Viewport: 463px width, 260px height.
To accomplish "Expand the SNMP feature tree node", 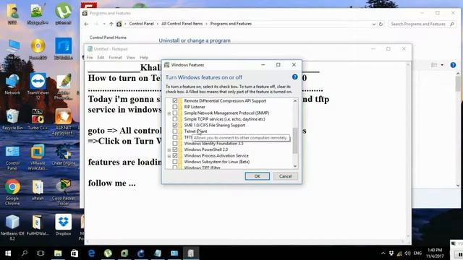I will pyautogui.click(x=169, y=113).
